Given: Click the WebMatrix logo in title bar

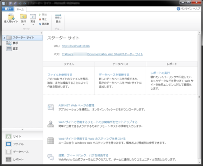Looking at the screenshot, I should pos(3,3).
